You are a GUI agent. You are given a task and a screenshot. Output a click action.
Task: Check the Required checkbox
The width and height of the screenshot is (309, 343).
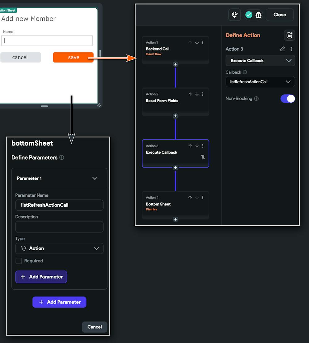pyautogui.click(x=19, y=261)
